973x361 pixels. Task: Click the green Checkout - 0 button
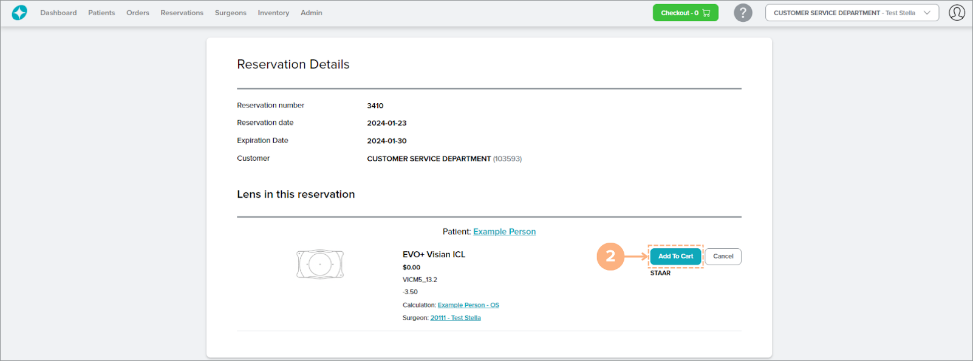tap(685, 13)
